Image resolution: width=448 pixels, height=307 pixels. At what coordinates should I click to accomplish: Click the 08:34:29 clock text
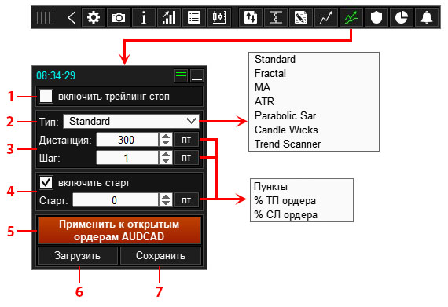56,75
